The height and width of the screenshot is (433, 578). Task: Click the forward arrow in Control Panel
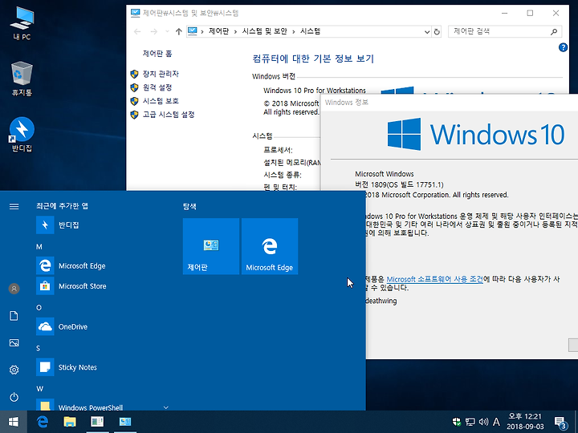tap(154, 31)
